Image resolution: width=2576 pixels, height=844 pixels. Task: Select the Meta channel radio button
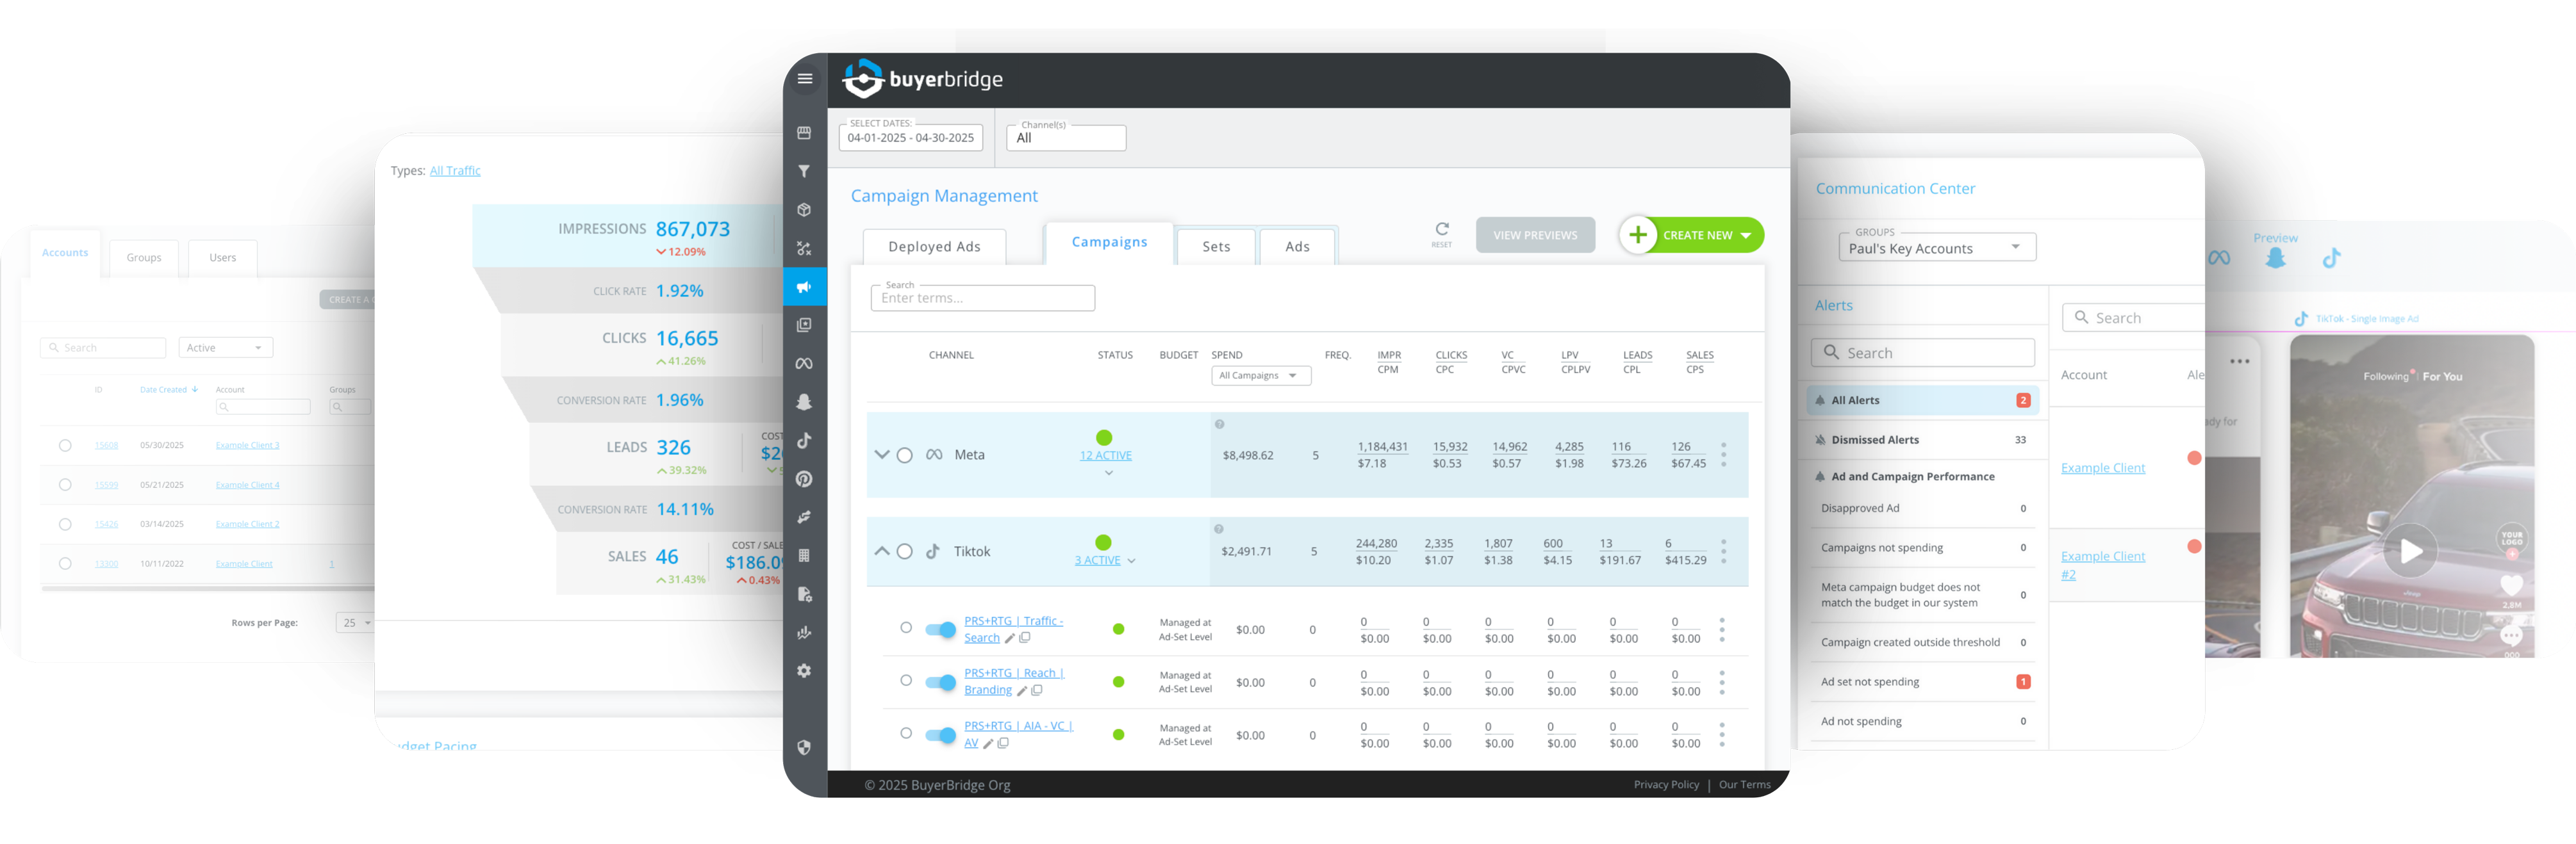click(904, 455)
